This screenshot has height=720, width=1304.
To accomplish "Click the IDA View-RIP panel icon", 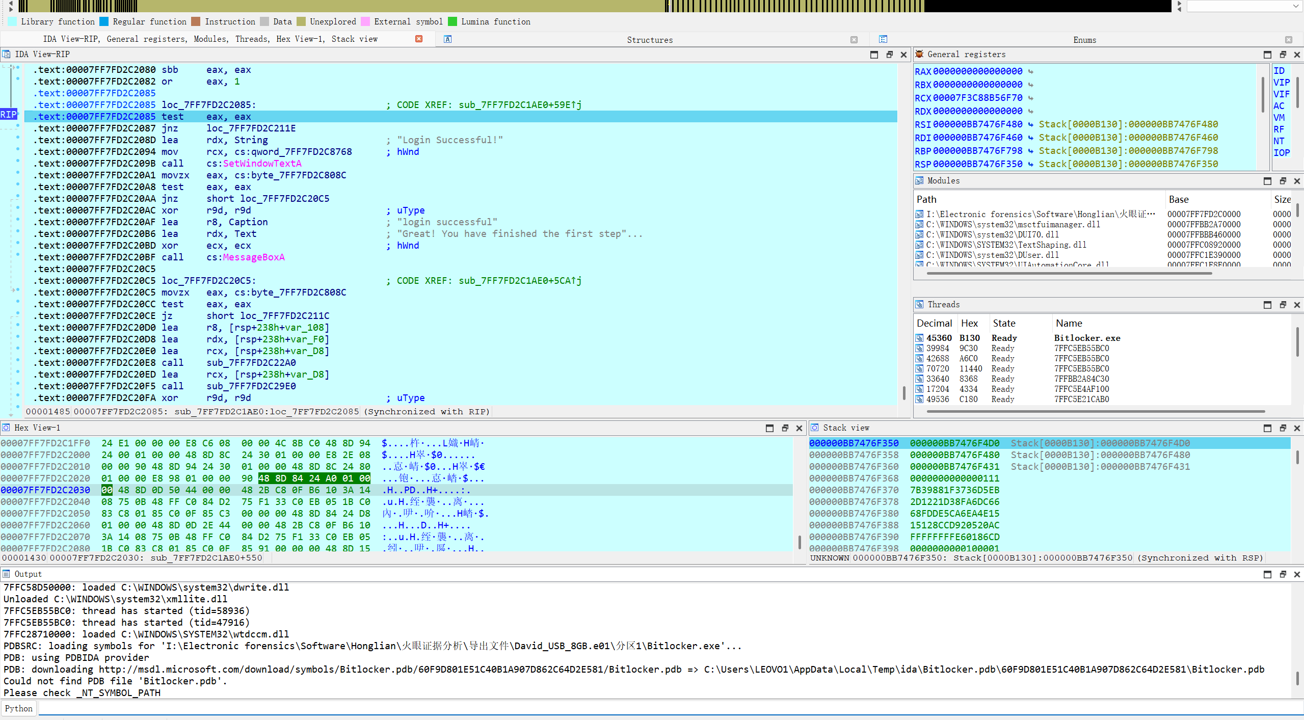I will (x=6, y=54).
